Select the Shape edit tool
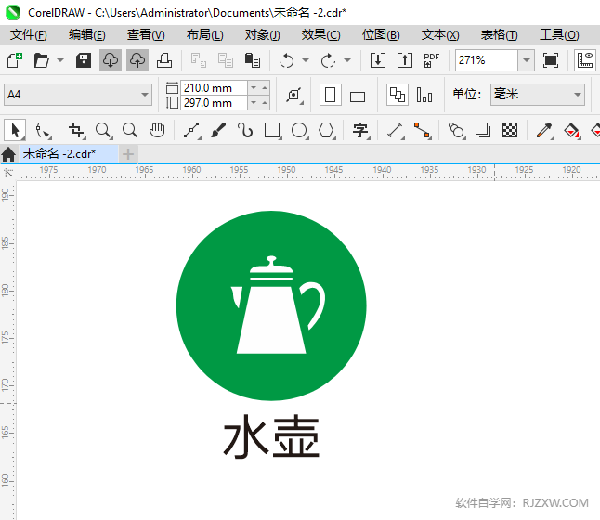Image resolution: width=600 pixels, height=520 pixels. coord(42,131)
